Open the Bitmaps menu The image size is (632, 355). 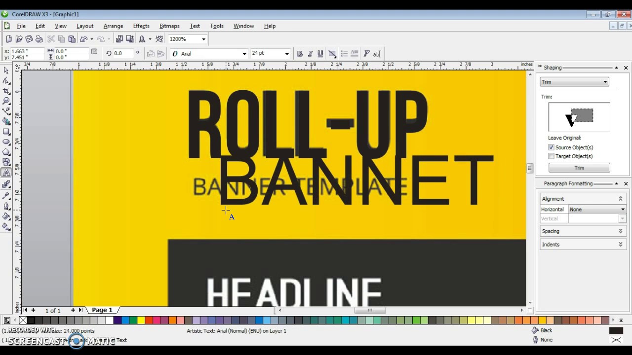click(x=169, y=26)
